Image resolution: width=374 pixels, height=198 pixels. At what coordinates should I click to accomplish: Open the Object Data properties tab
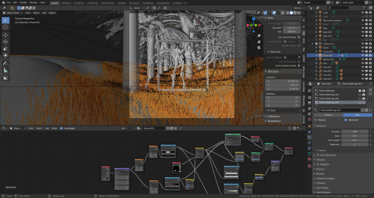[309, 154]
